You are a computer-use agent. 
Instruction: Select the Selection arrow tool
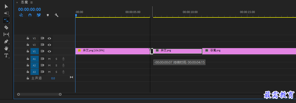click(7, 7)
